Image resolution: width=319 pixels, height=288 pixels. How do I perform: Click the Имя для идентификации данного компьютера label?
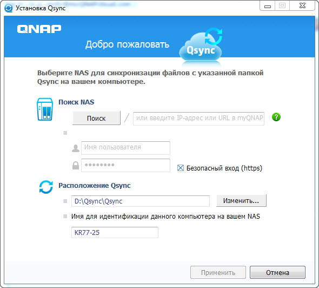click(165, 217)
